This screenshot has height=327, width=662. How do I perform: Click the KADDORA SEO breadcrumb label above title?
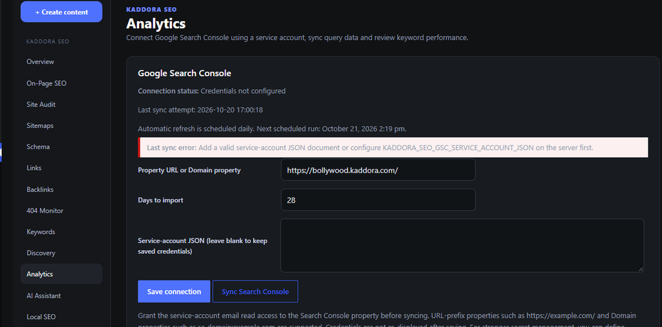(151, 9)
